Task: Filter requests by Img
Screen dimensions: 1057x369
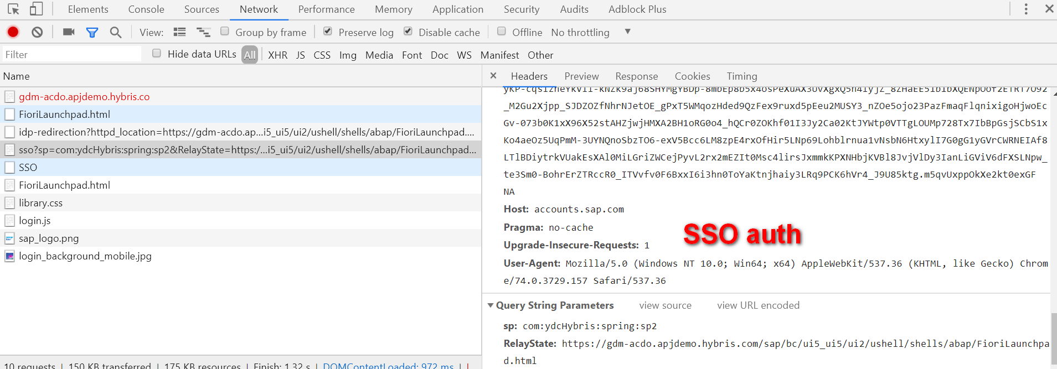Action: 348,55
